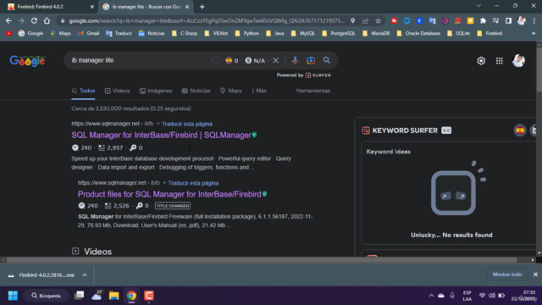Viewport: 542px width, 305px height.
Task: Show hidden system tray icons
Action: click(x=431, y=296)
